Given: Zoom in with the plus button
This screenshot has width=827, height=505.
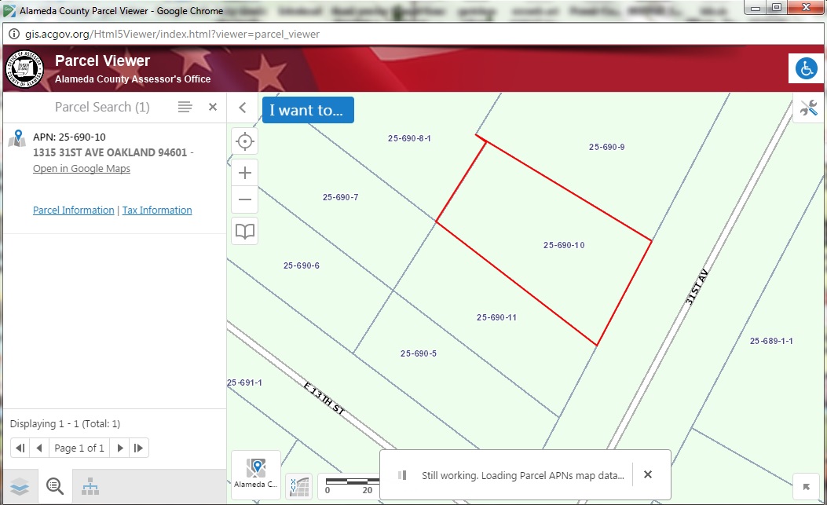Looking at the screenshot, I should click(x=245, y=173).
